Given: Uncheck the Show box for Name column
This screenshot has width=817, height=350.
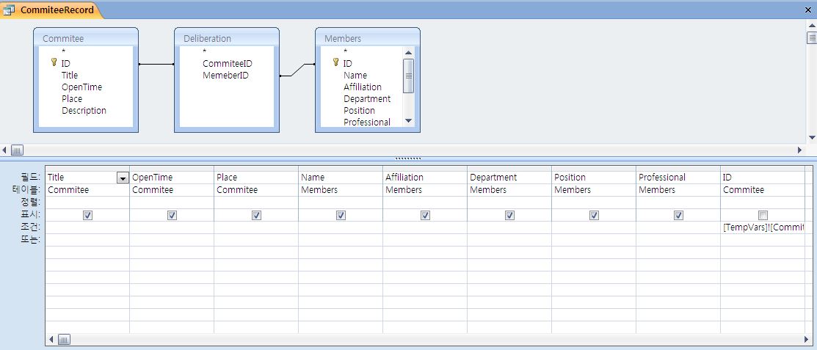Looking at the screenshot, I should [341, 215].
